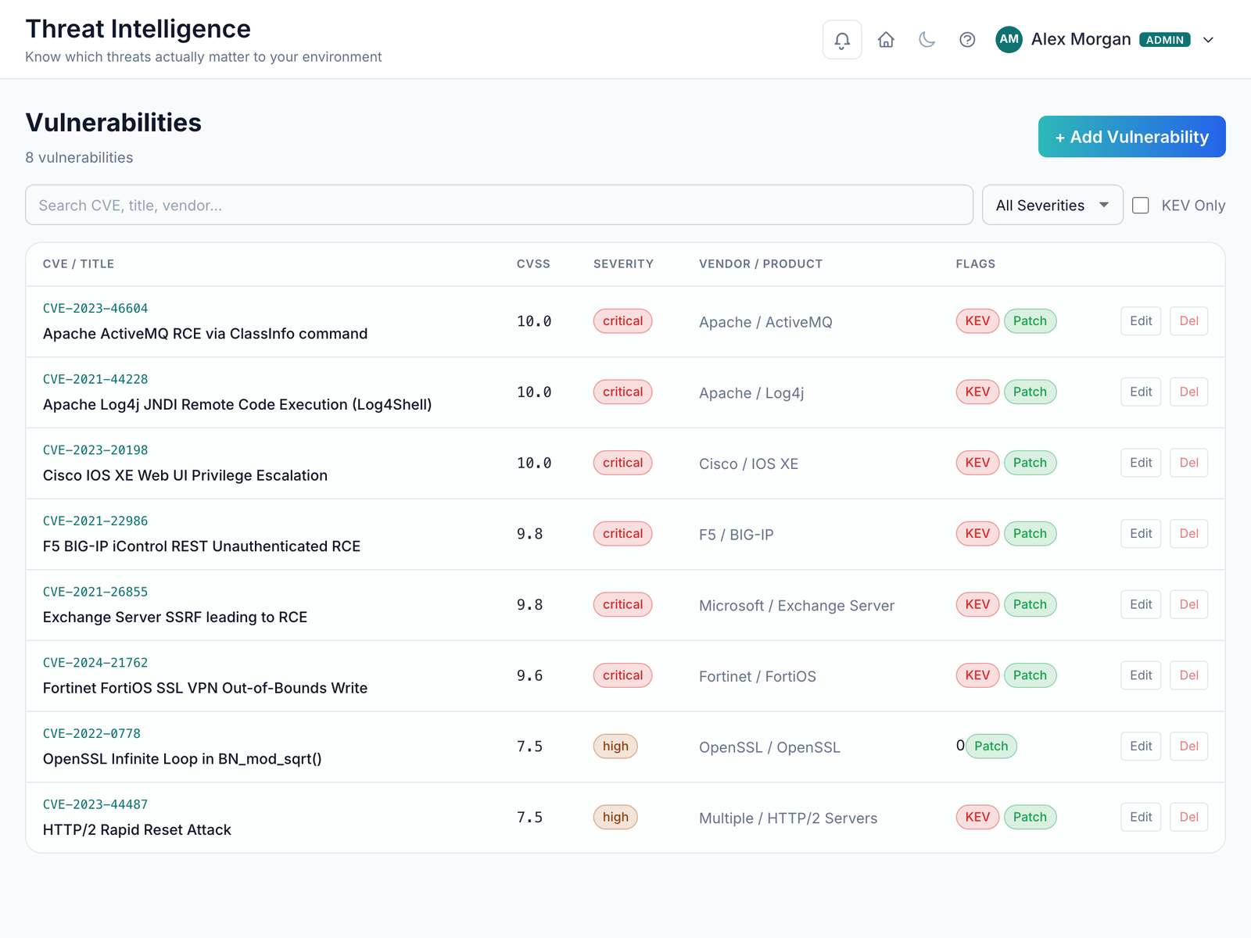Delete the Fortinet FortiOS entry
1251x938 pixels.
tap(1188, 675)
